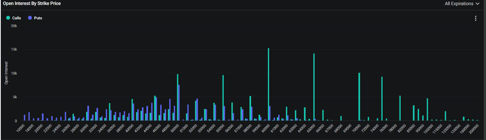Click the Open Interest By Strike Price title
Viewport: 486px width, 140px height.
point(32,3)
